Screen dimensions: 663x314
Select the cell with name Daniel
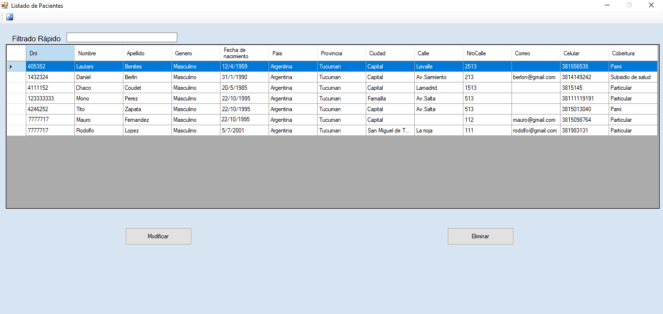[99, 77]
